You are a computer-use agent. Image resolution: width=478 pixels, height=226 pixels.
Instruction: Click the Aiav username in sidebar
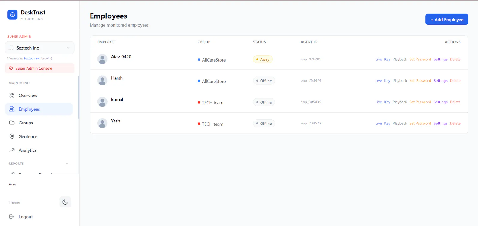click(x=13, y=184)
